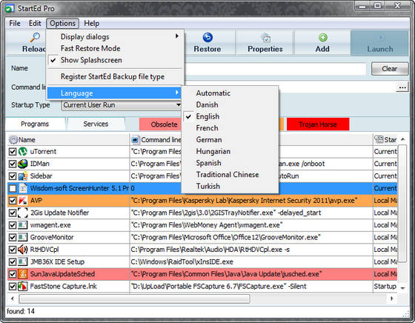Click the FastStone Capture icon
The image size is (415, 323).
pyautogui.click(x=23, y=286)
